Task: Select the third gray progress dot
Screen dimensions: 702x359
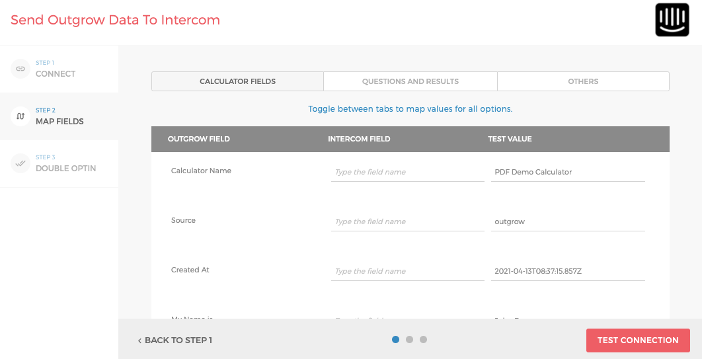Action: (423, 339)
